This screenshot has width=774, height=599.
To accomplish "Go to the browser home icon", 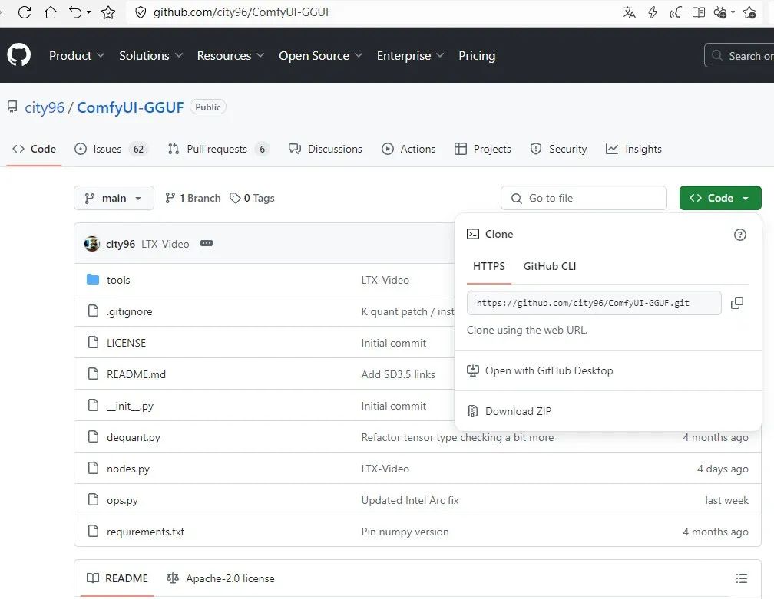I will [51, 12].
